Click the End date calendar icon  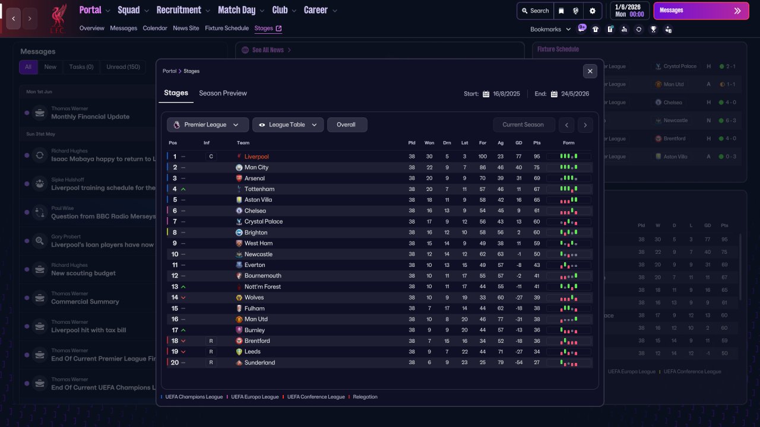coord(554,94)
